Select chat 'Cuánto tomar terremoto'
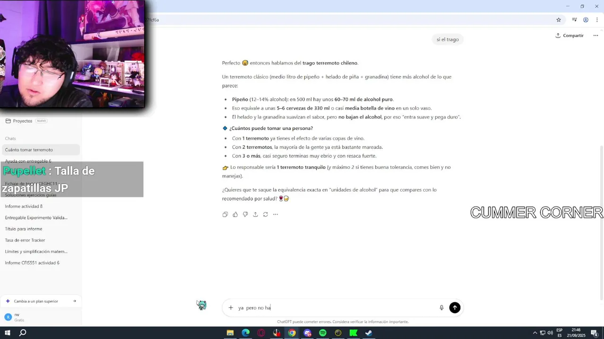Viewport: 604px width, 339px height. pyautogui.click(x=41, y=150)
